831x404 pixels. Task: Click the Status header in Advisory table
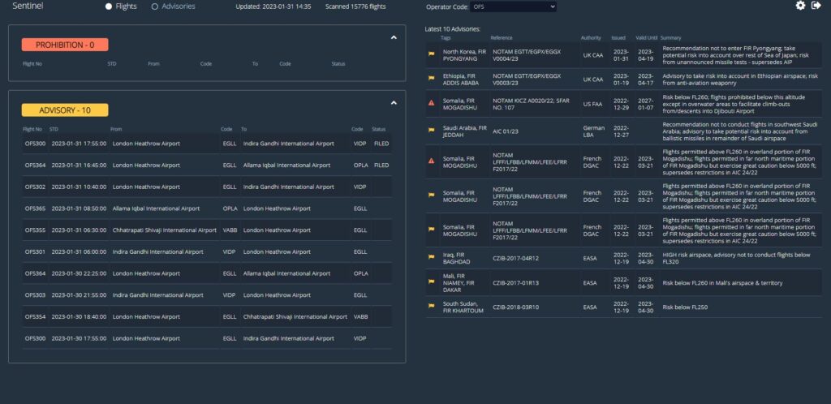pos(378,129)
